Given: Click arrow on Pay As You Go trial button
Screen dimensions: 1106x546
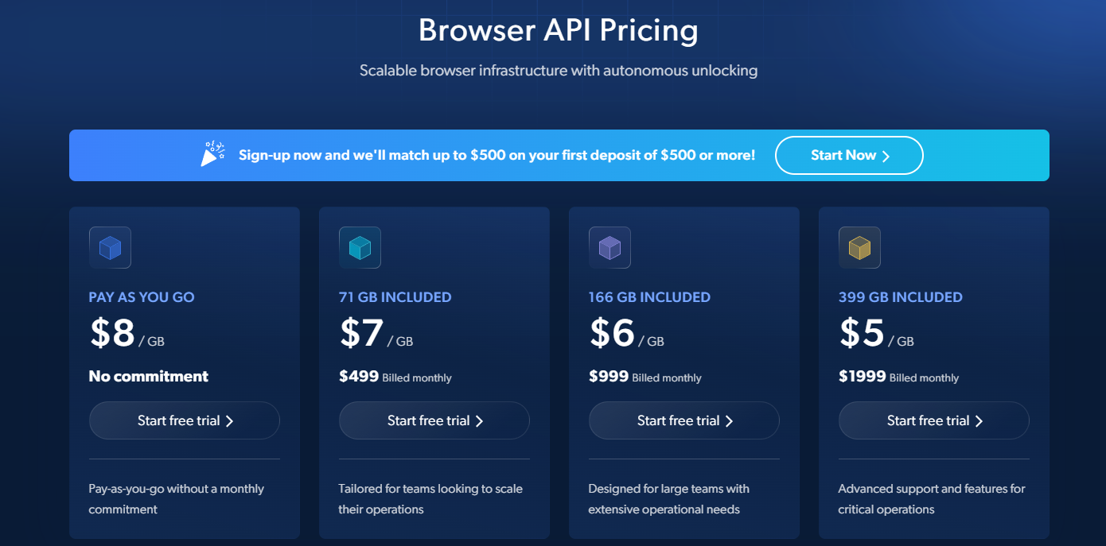Looking at the screenshot, I should pos(229,421).
